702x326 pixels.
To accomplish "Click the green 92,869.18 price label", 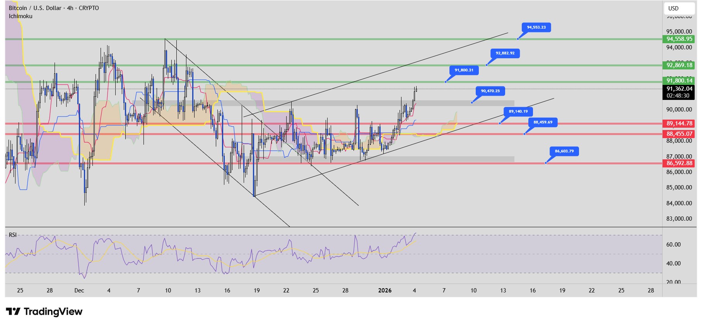I will tap(679, 65).
